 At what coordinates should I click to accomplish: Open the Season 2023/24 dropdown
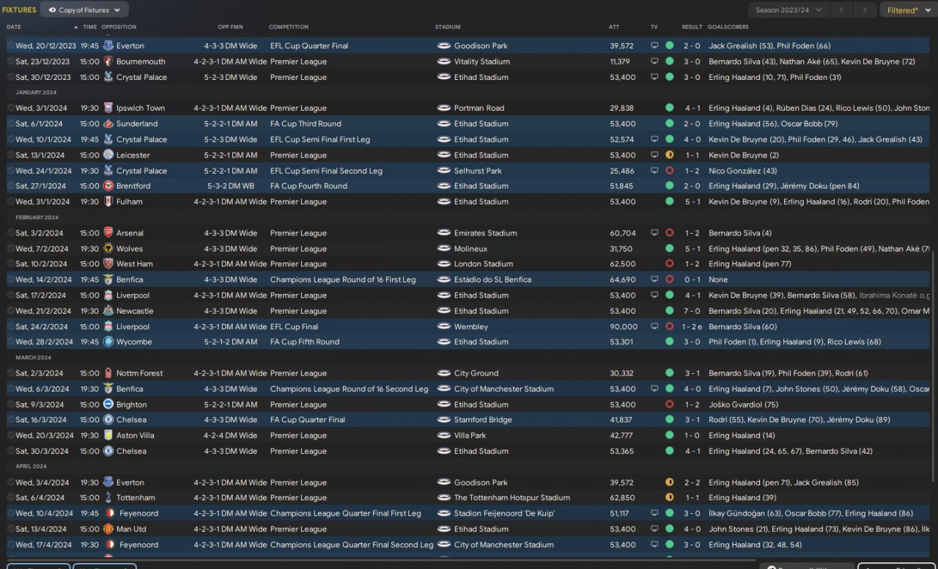tap(789, 10)
